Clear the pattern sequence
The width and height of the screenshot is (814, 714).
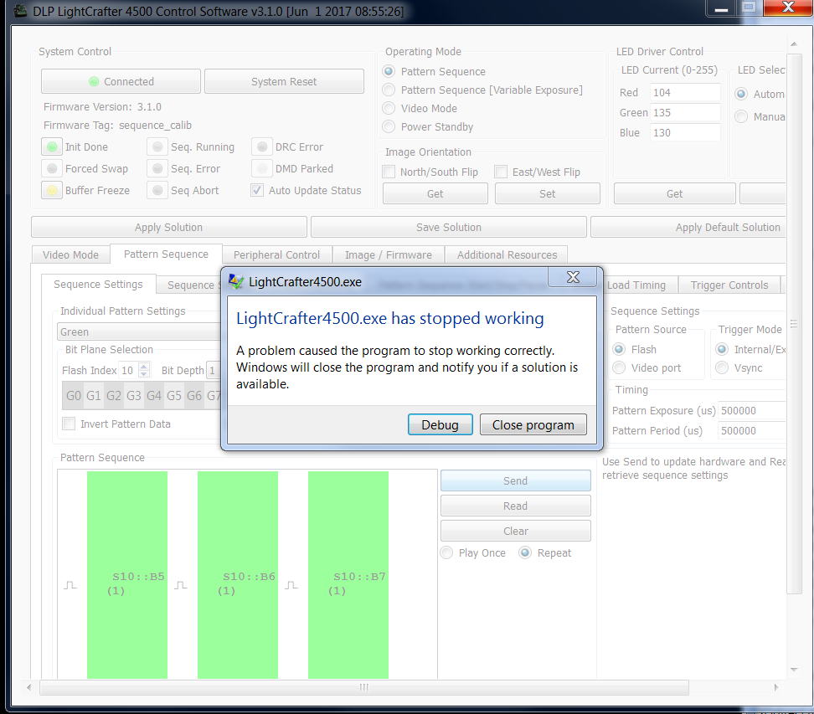[x=516, y=531]
